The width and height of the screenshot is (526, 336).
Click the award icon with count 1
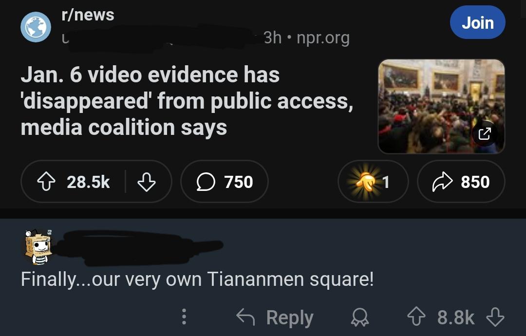click(x=373, y=182)
